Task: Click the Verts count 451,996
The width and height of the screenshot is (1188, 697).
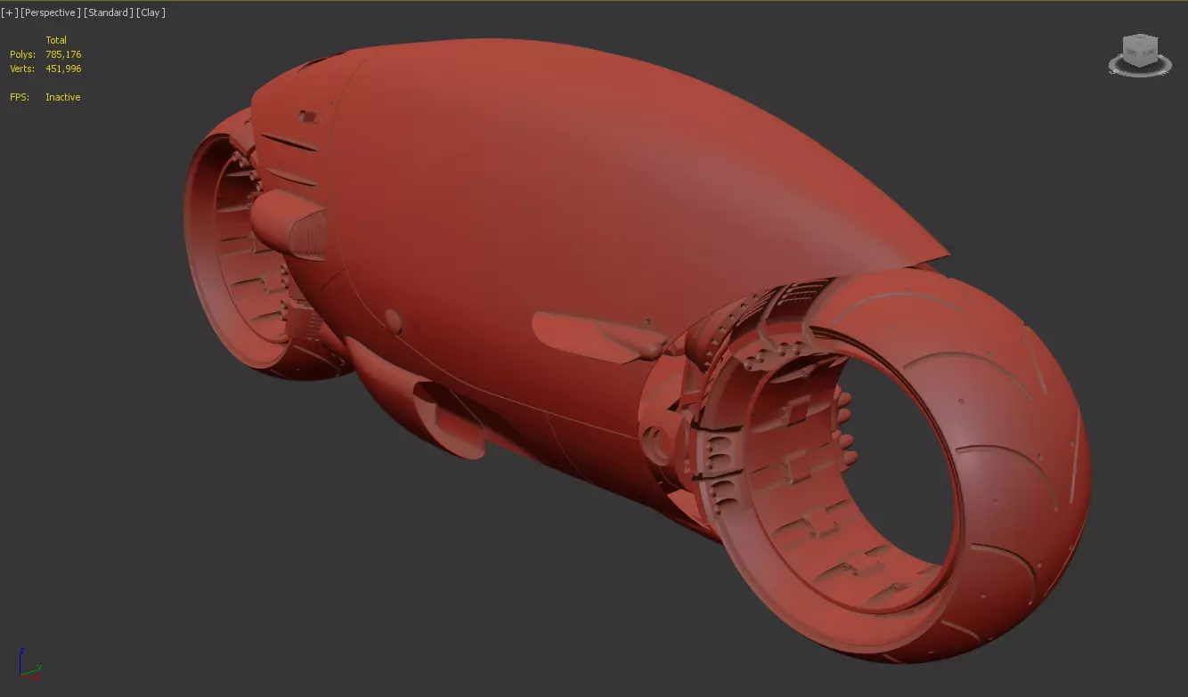Action: 63,69
